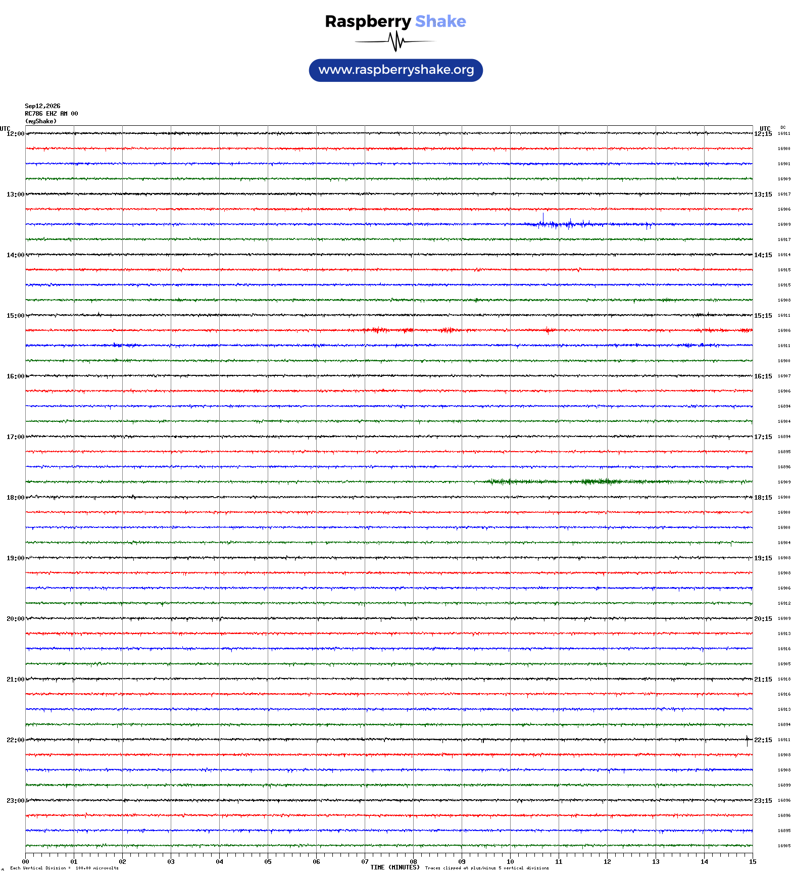This screenshot has height=875, width=793.
Task: Click the www.raspberryshake.org link button
Action: pos(396,70)
